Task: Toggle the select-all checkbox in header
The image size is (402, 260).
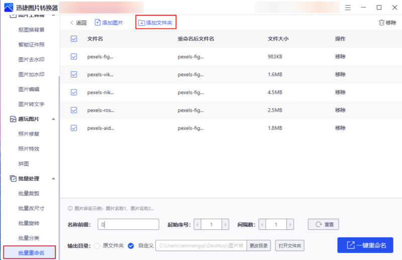Action: 74,39
